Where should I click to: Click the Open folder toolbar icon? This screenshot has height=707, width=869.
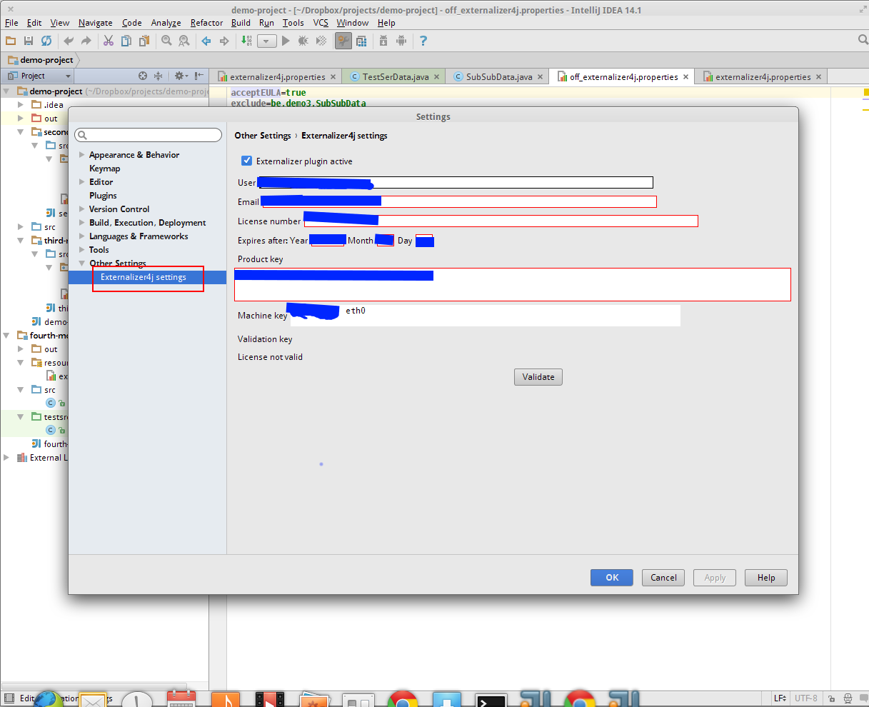11,41
